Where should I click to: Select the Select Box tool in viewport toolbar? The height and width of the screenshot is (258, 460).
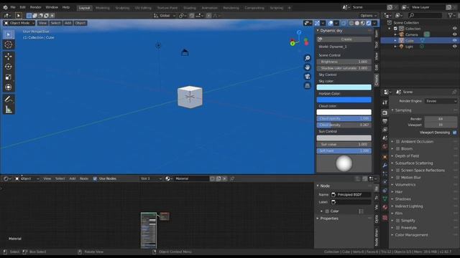pos(9,34)
